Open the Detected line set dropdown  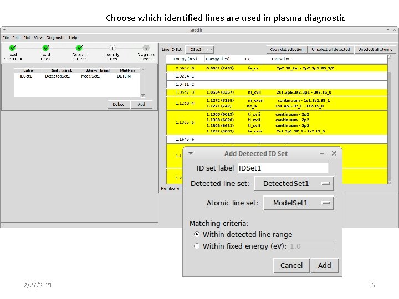(x=294, y=184)
